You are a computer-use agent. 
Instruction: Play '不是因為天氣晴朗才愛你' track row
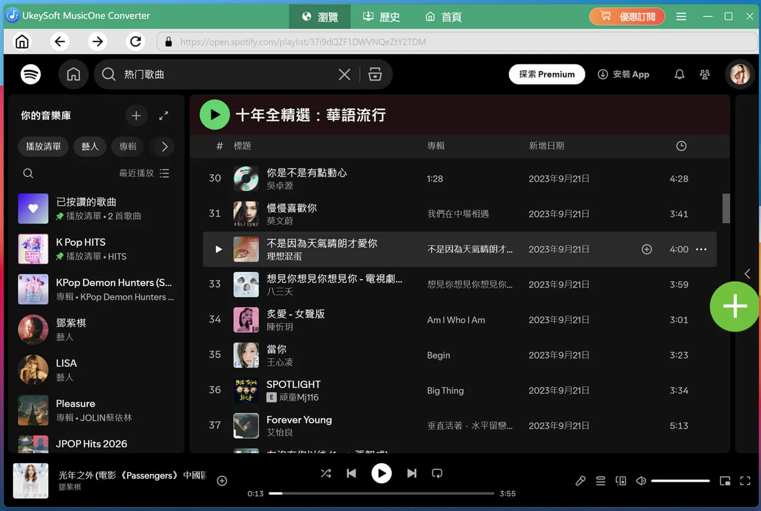(x=219, y=249)
